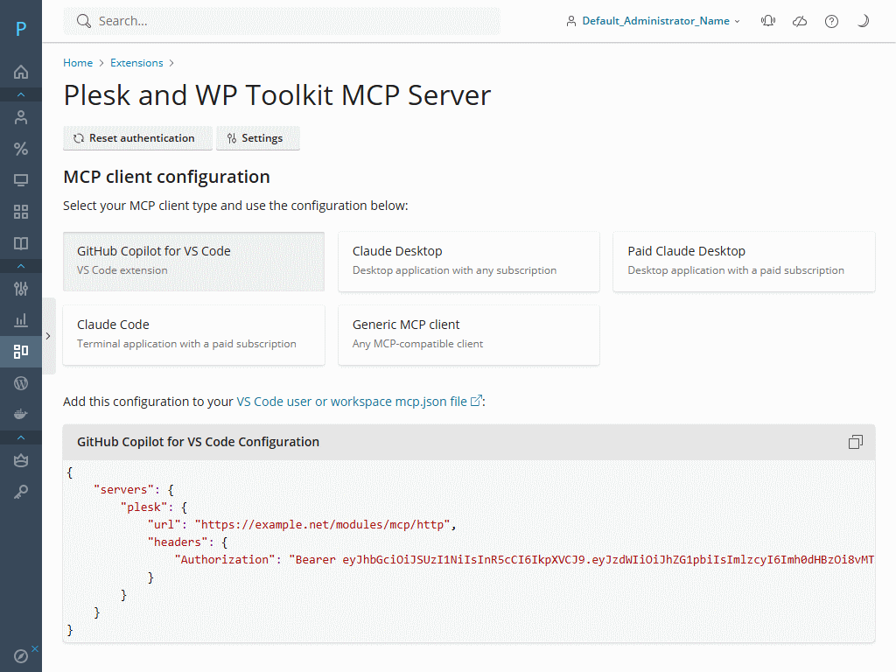Click the help question mark icon
The width and height of the screenshot is (896, 672).
(831, 21)
